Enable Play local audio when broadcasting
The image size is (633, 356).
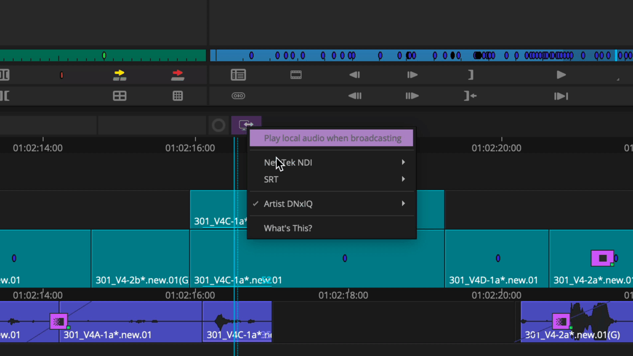(x=331, y=138)
